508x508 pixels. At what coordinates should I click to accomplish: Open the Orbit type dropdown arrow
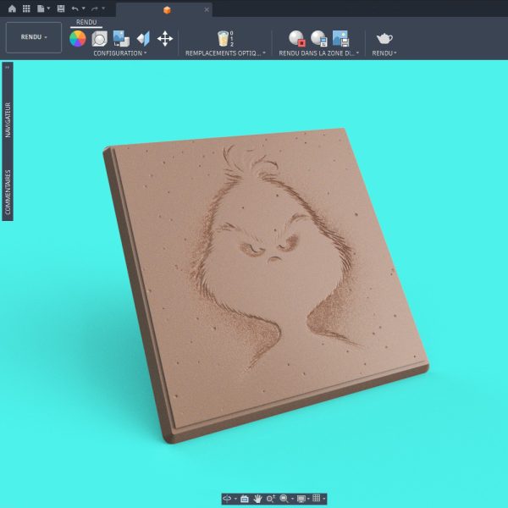click(x=235, y=499)
